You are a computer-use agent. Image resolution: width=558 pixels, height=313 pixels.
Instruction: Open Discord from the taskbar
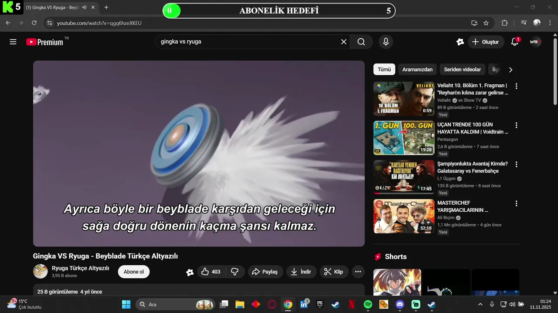point(399,304)
